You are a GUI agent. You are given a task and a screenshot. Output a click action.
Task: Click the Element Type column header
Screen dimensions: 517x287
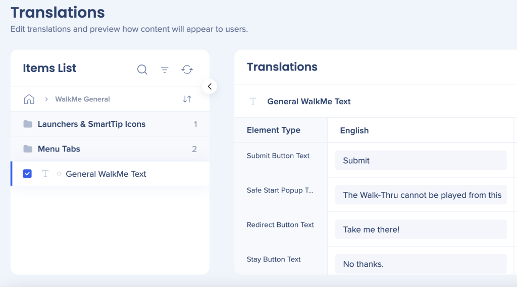click(x=274, y=130)
